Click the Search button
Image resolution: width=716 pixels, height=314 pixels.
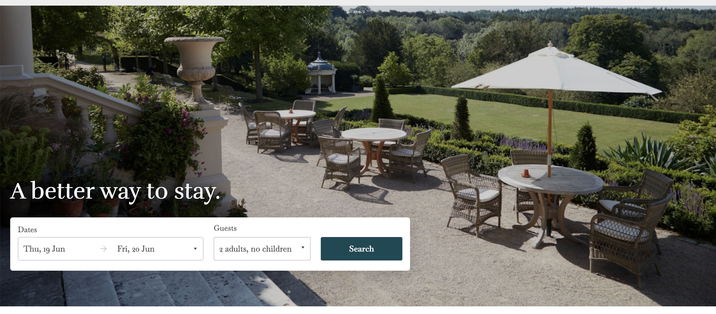tap(361, 249)
